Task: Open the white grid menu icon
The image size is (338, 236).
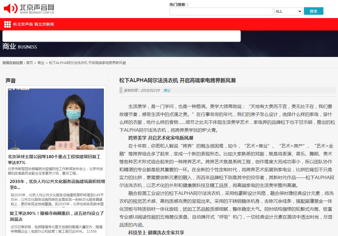Action: [x=7, y=24]
